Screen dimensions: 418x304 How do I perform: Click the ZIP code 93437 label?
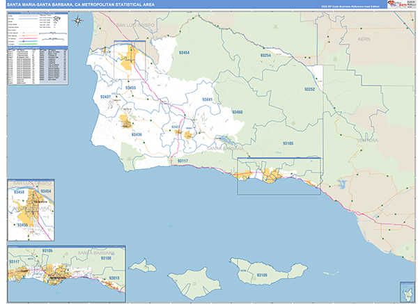(105, 97)
